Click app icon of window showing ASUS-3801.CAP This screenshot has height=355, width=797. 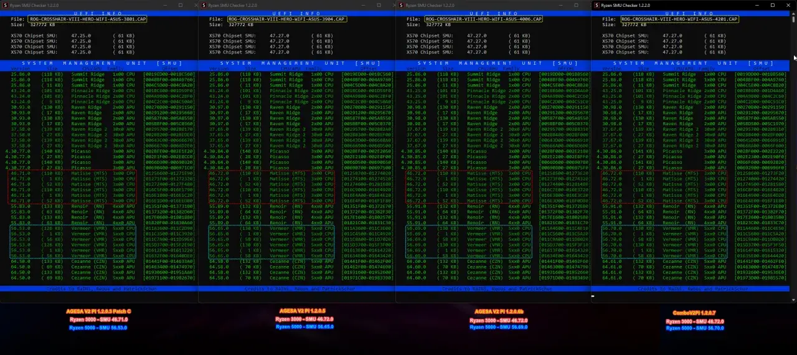(5, 5)
